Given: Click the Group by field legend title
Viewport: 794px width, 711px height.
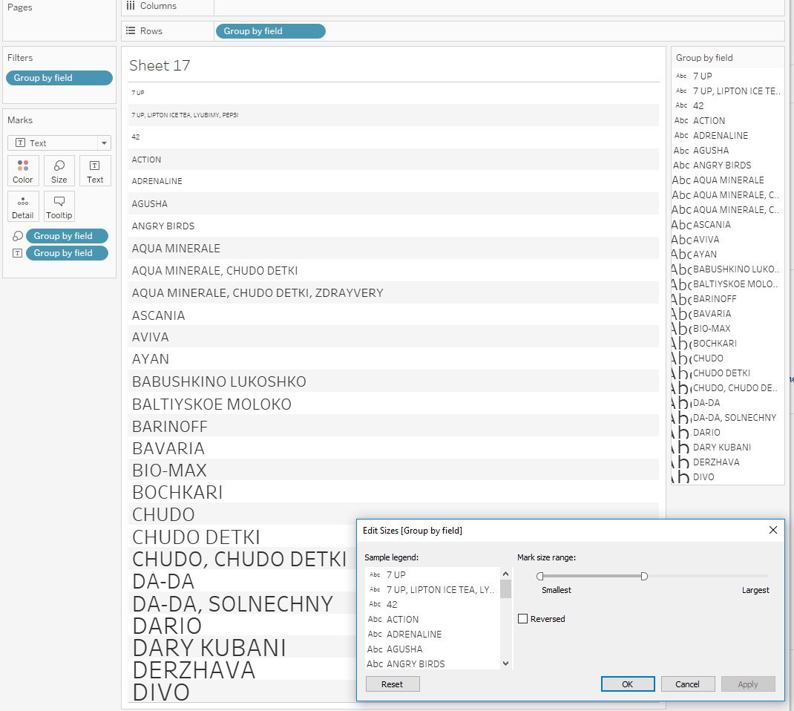Looking at the screenshot, I should coord(704,58).
